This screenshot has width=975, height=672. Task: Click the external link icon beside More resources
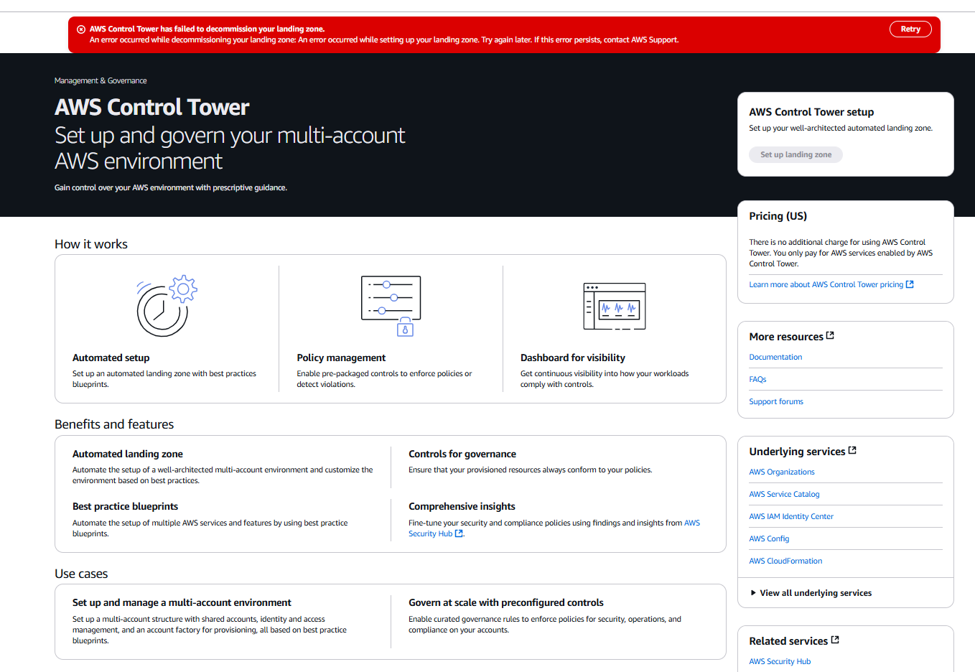coord(831,335)
